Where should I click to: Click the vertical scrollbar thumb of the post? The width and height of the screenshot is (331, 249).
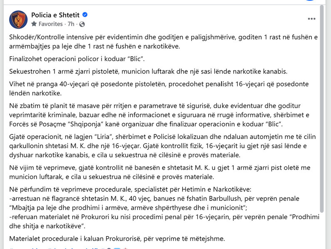322,109
